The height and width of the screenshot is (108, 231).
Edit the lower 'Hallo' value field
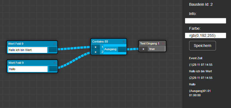click(28, 69)
